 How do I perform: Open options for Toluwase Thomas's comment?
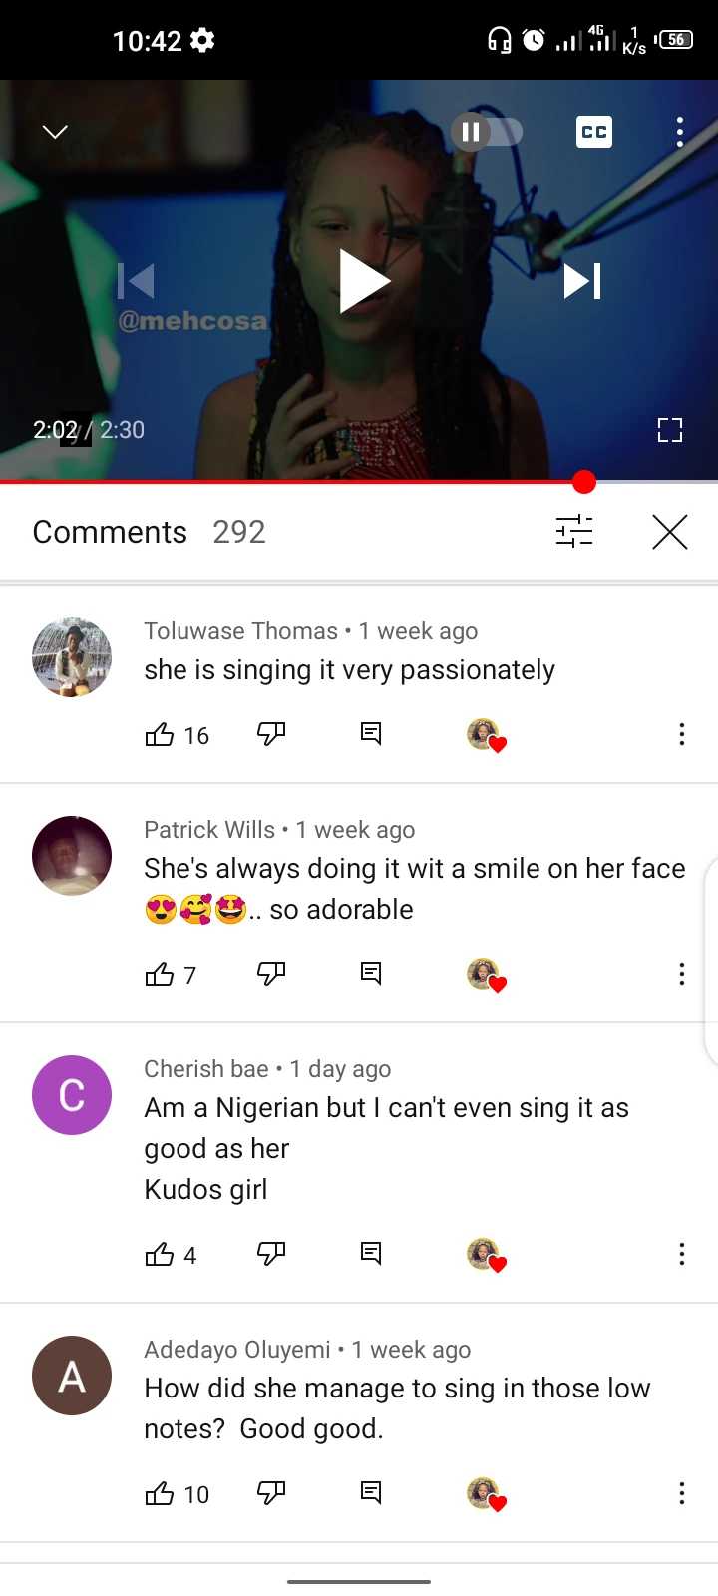[682, 735]
